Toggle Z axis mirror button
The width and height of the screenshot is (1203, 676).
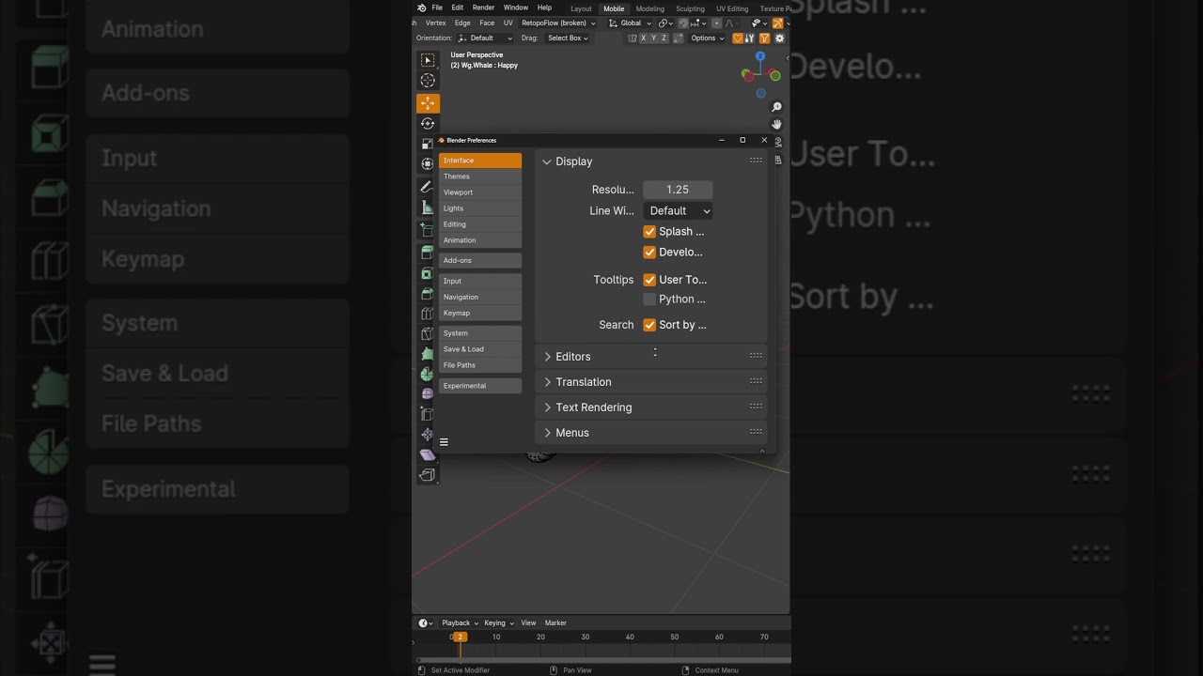664,38
